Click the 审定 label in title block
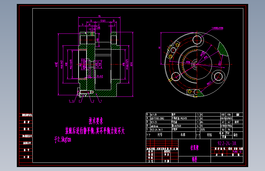The width and height of the screenshot is (265, 171). (167, 155)
